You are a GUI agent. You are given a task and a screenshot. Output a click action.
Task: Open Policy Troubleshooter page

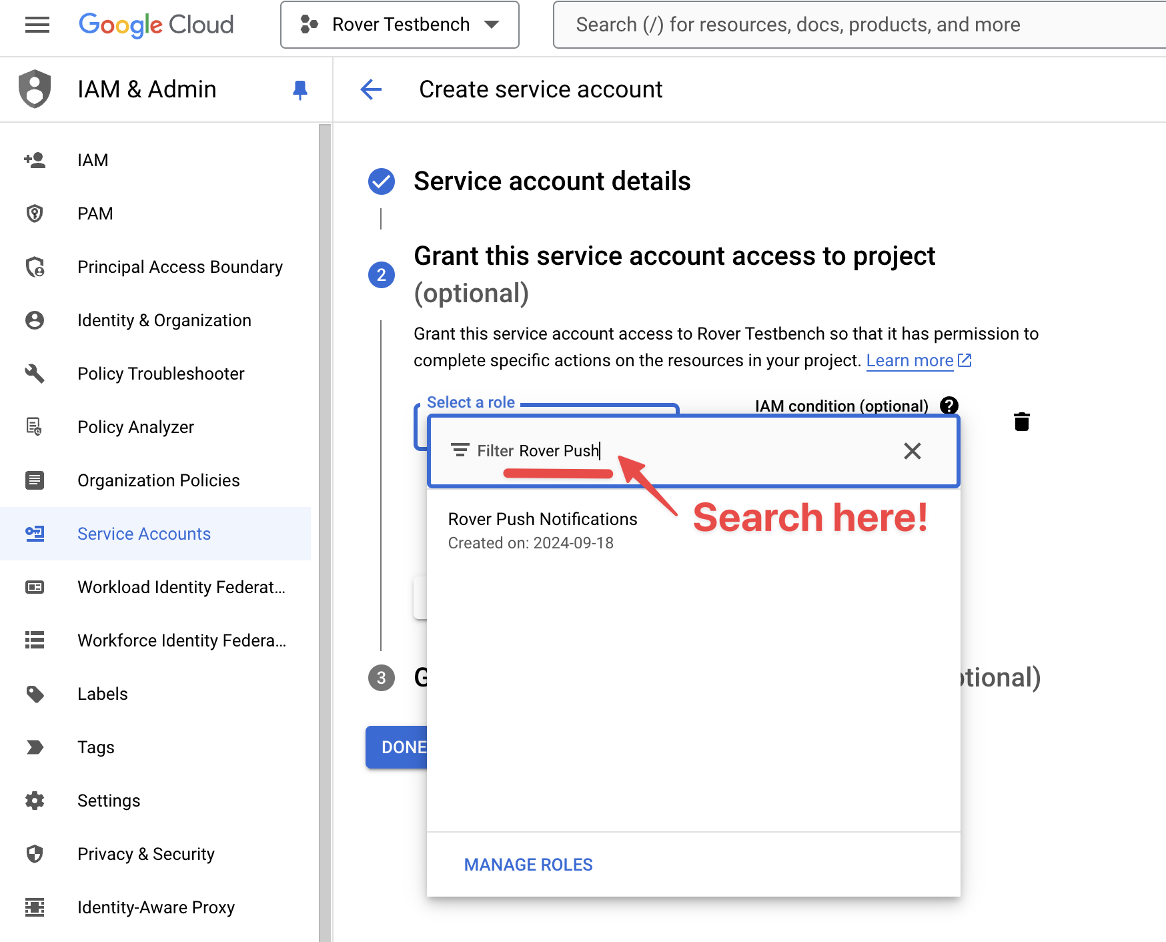pyautogui.click(x=155, y=374)
